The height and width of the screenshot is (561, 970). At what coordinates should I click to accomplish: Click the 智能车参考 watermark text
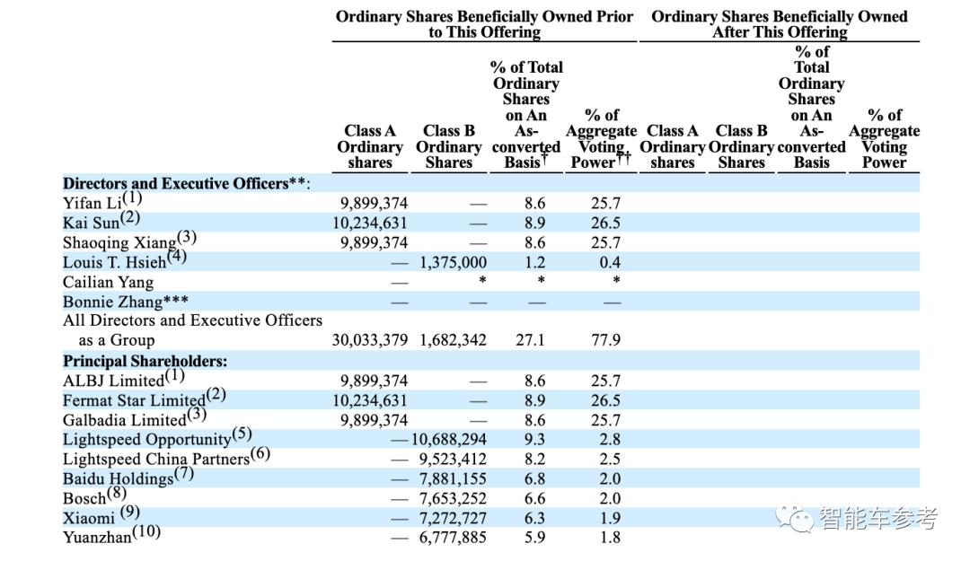[x=878, y=518]
